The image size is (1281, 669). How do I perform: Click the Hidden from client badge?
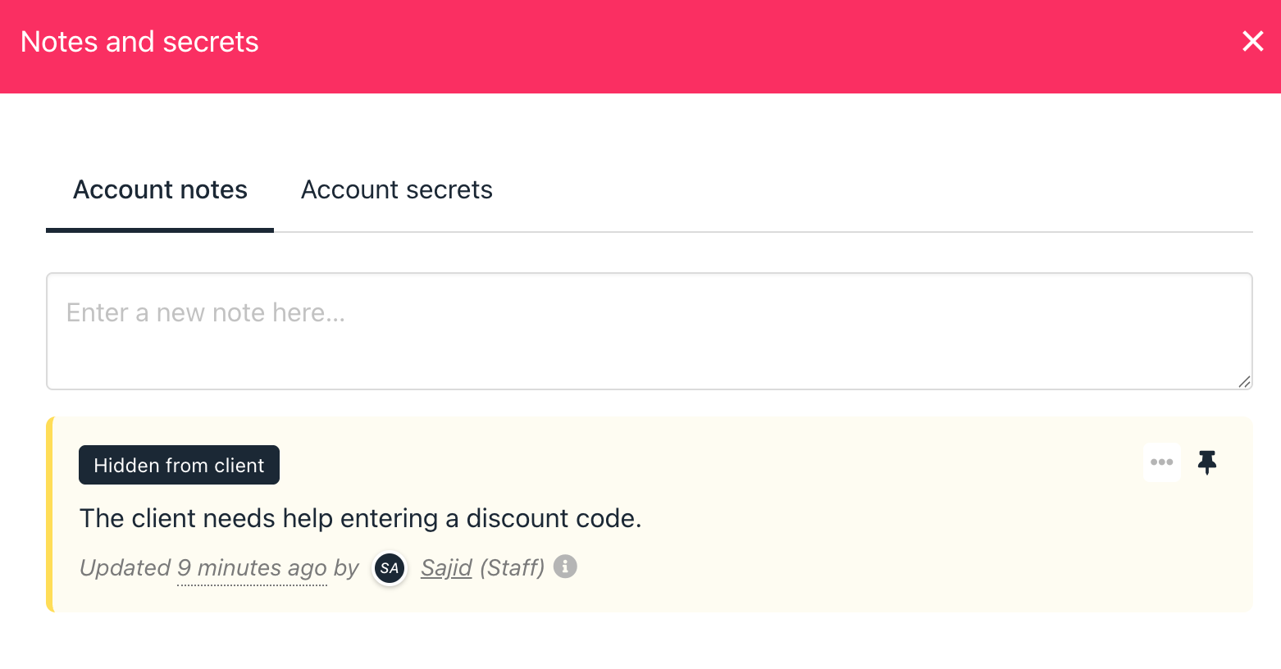[x=179, y=465]
